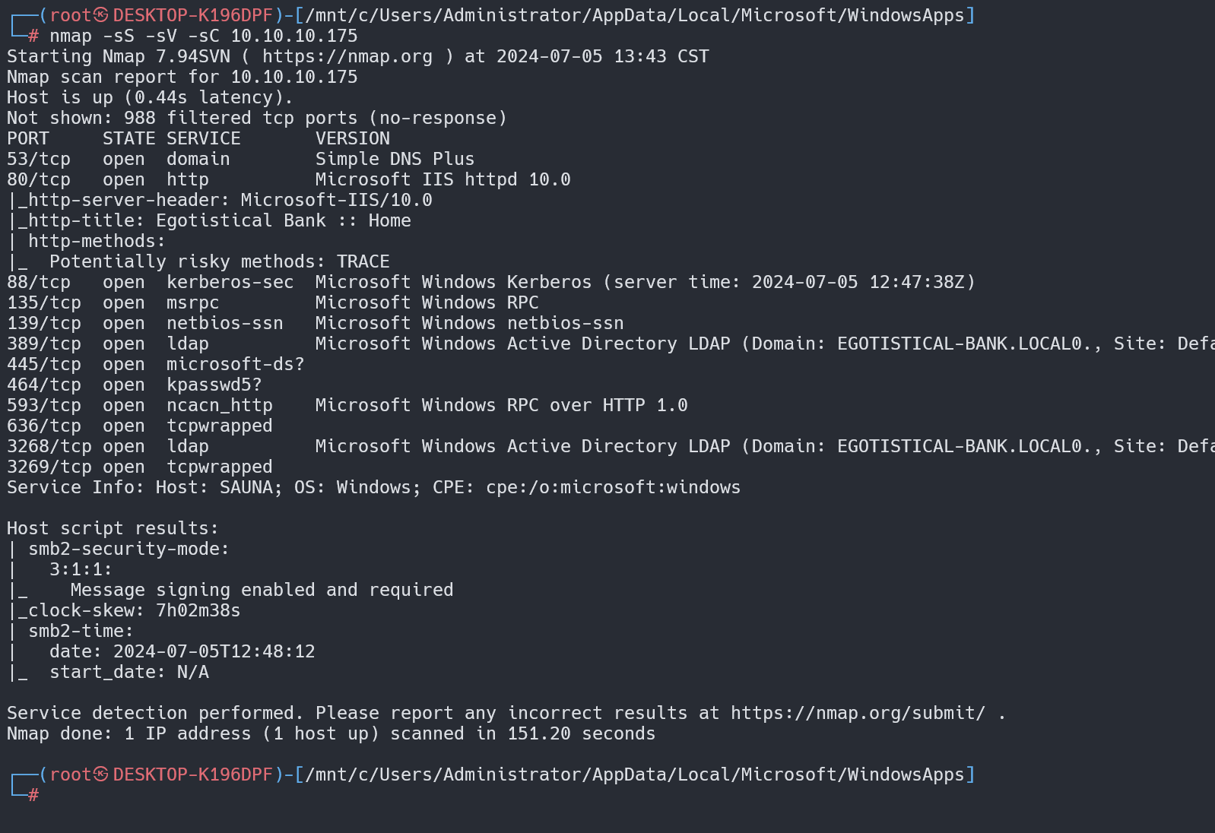Viewport: 1215px width, 833px height.
Task: Select the PORT column header
Action: (28, 139)
